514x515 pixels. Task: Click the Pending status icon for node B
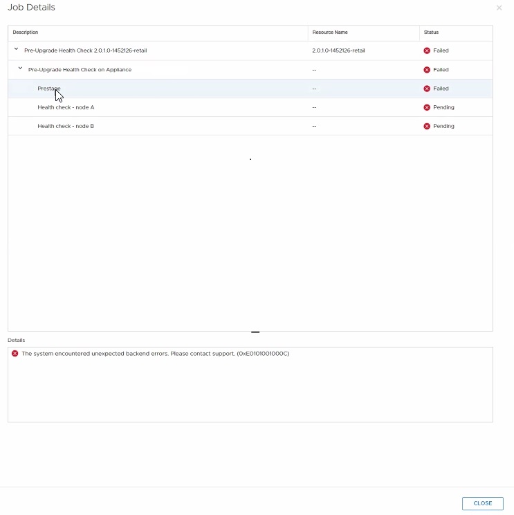coord(427,126)
